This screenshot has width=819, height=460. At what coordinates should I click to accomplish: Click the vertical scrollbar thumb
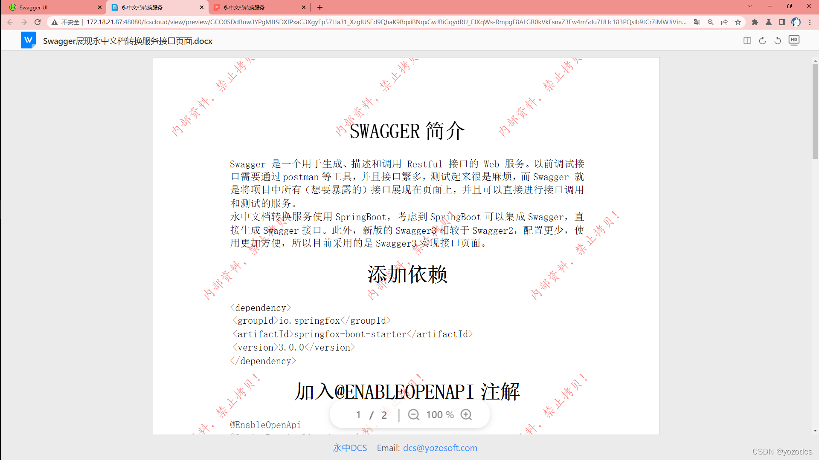click(x=815, y=112)
